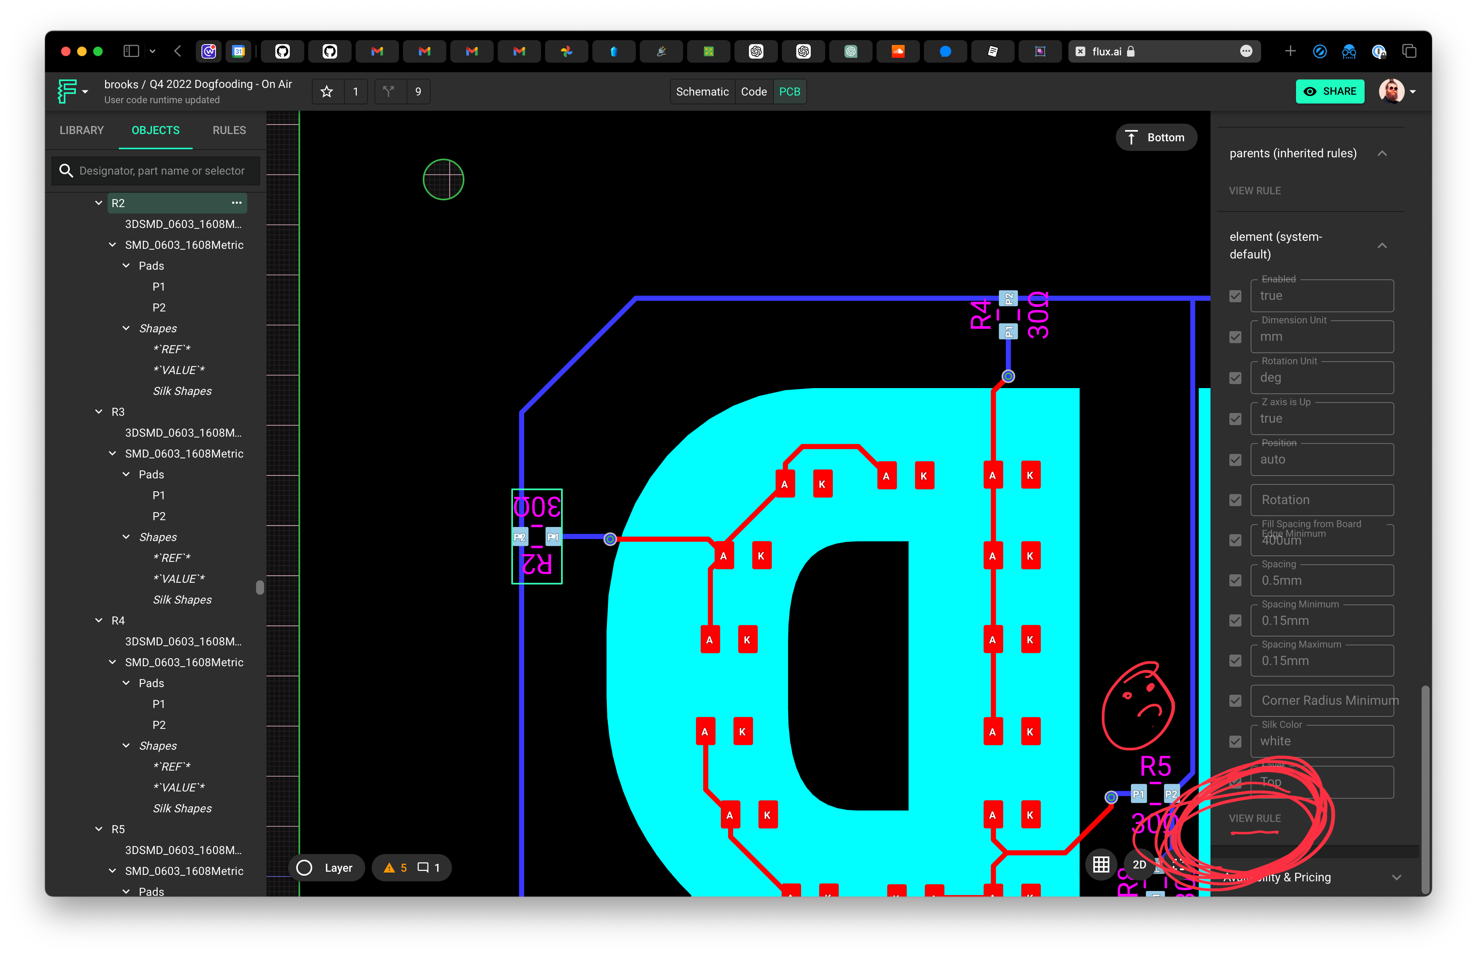Open the R2 row more-options menu
The width and height of the screenshot is (1477, 956).
coord(236,203)
